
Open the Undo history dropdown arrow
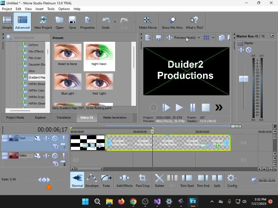(x=115, y=22)
